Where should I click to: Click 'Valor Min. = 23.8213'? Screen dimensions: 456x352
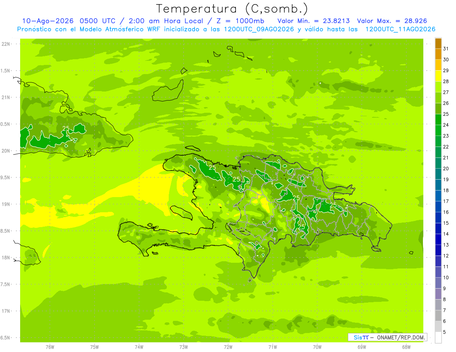click(313, 21)
